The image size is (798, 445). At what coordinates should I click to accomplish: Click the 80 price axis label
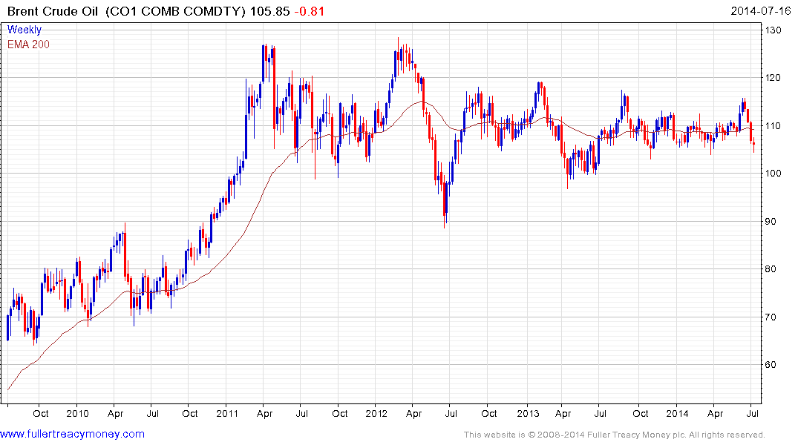[771, 269]
